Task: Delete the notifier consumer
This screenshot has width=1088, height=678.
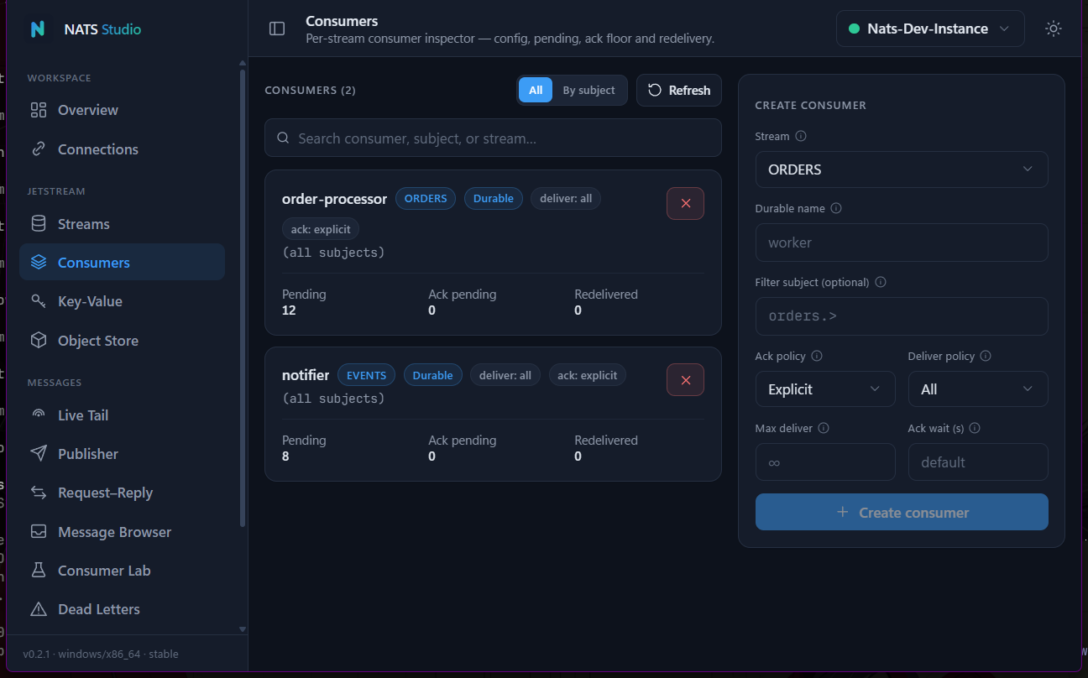Action: (685, 380)
